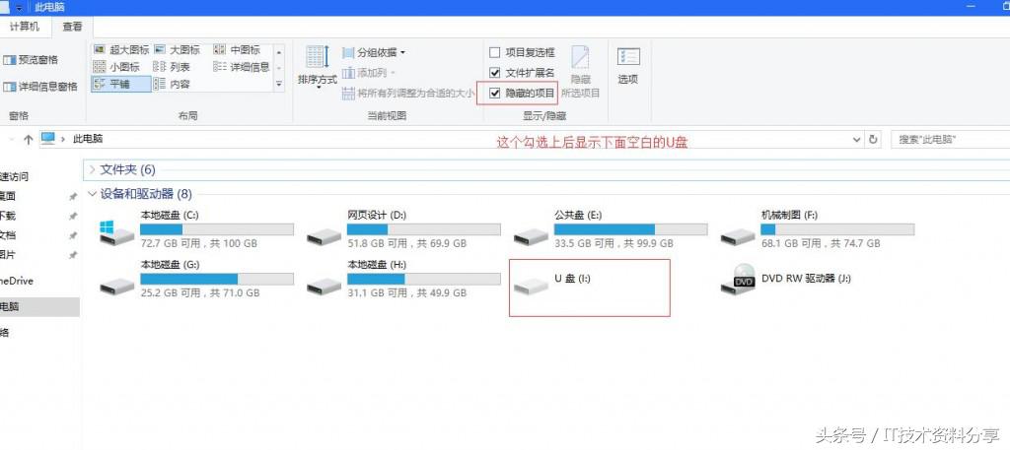Image resolution: width=1010 pixels, height=450 pixels.
Task: Select the 平铺 tile layout
Action: (121, 85)
